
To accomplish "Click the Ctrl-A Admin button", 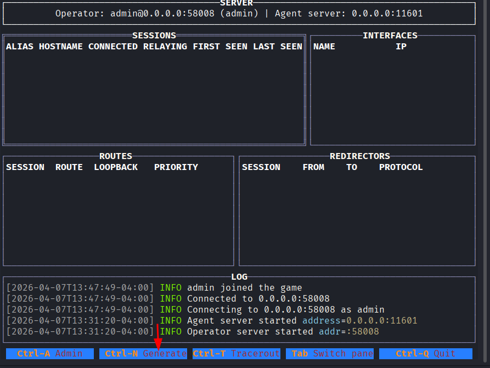I will coord(50,354).
